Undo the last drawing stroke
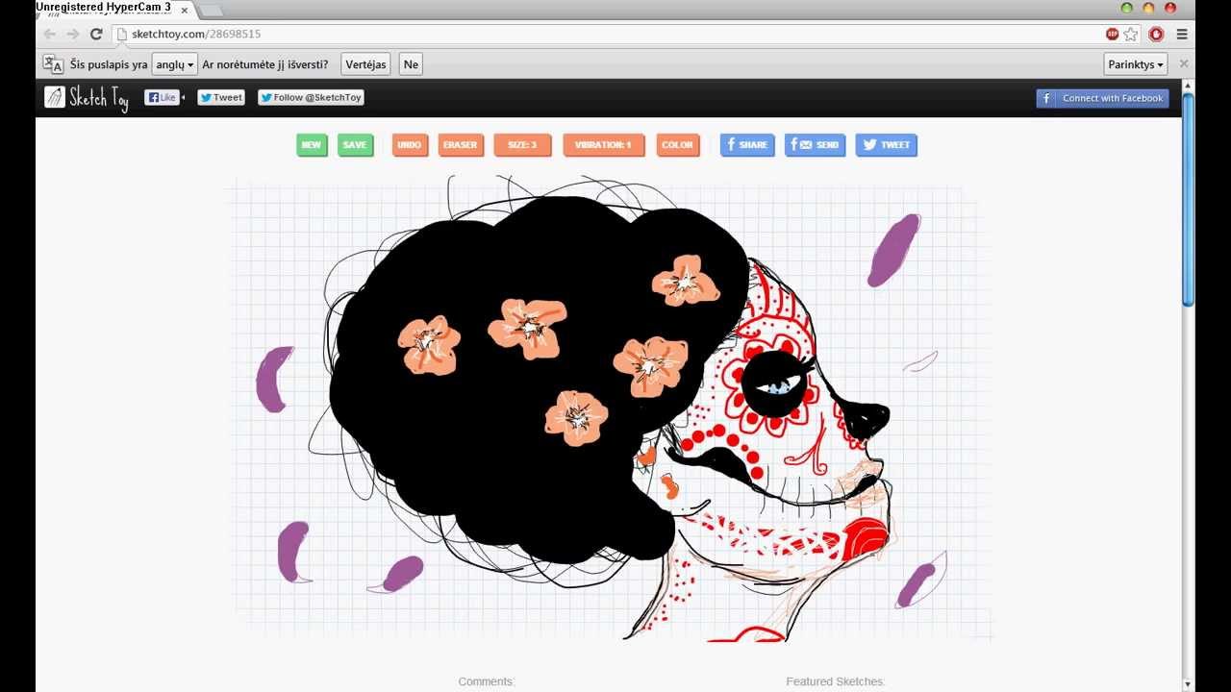 coord(409,145)
